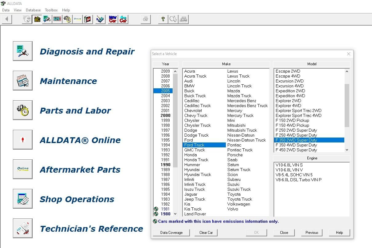Click the Data Coverage button
Image resolution: width=372 pixels, height=248 pixels.
click(x=171, y=233)
